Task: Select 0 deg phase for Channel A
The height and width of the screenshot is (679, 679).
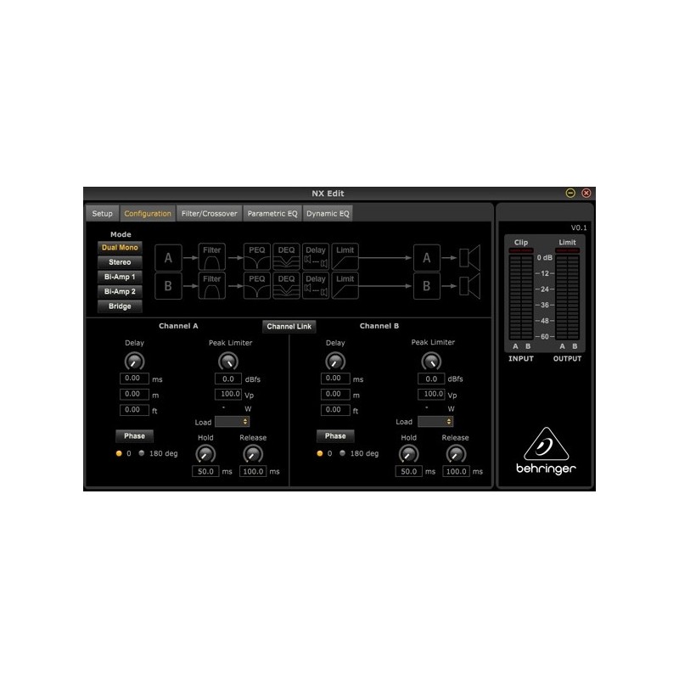Action: coord(119,452)
